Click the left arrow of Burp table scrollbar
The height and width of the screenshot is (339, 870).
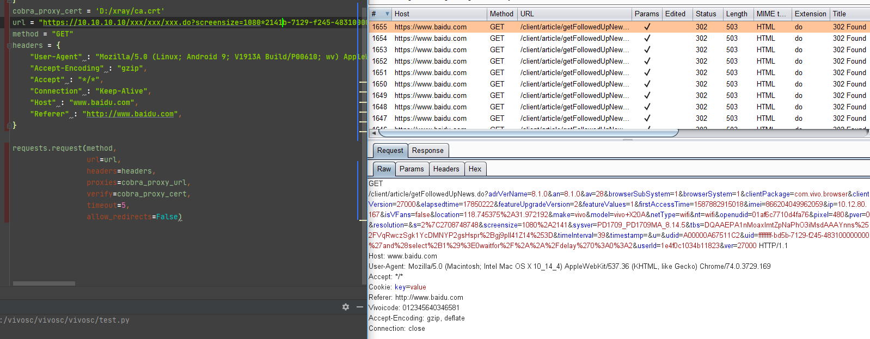point(373,133)
